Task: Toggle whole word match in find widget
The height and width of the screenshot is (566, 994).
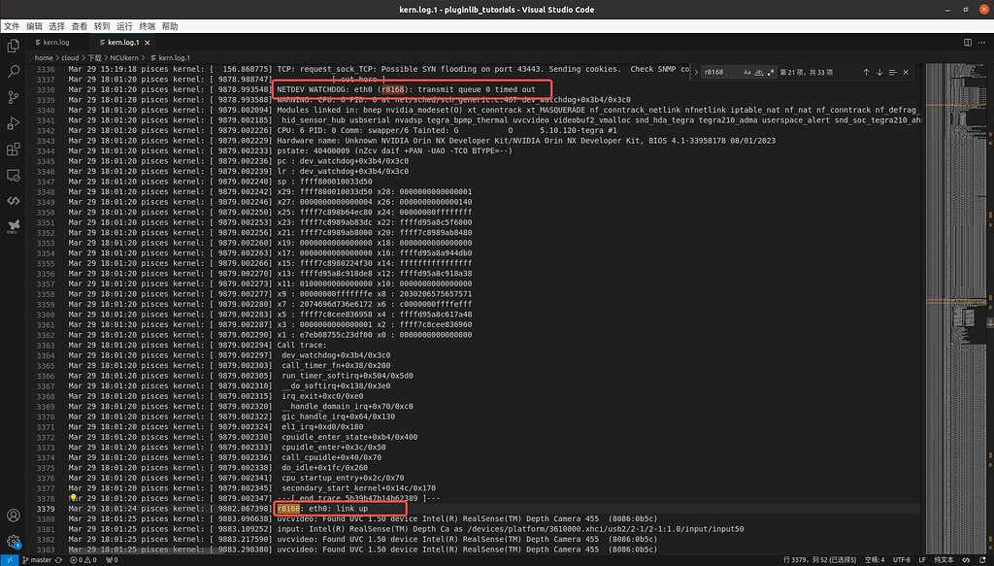Action: (760, 71)
